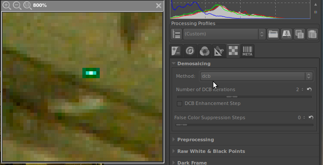Set detail window zoom to 100%
The width and height of the screenshot is (323, 165).
coord(27,6)
